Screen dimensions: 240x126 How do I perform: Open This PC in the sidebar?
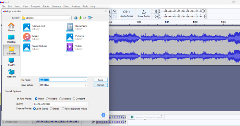click(11, 62)
